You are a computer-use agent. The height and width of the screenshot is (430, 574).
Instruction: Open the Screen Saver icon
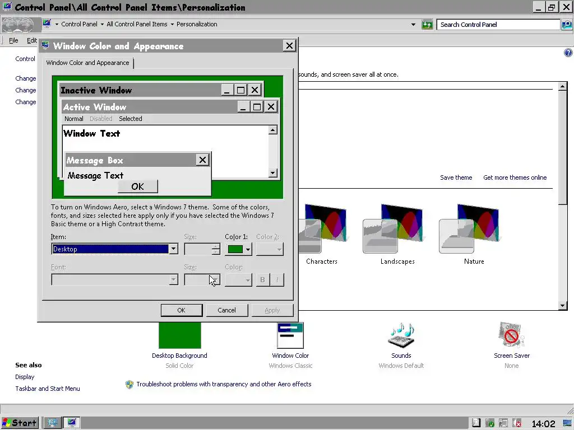pos(511,335)
